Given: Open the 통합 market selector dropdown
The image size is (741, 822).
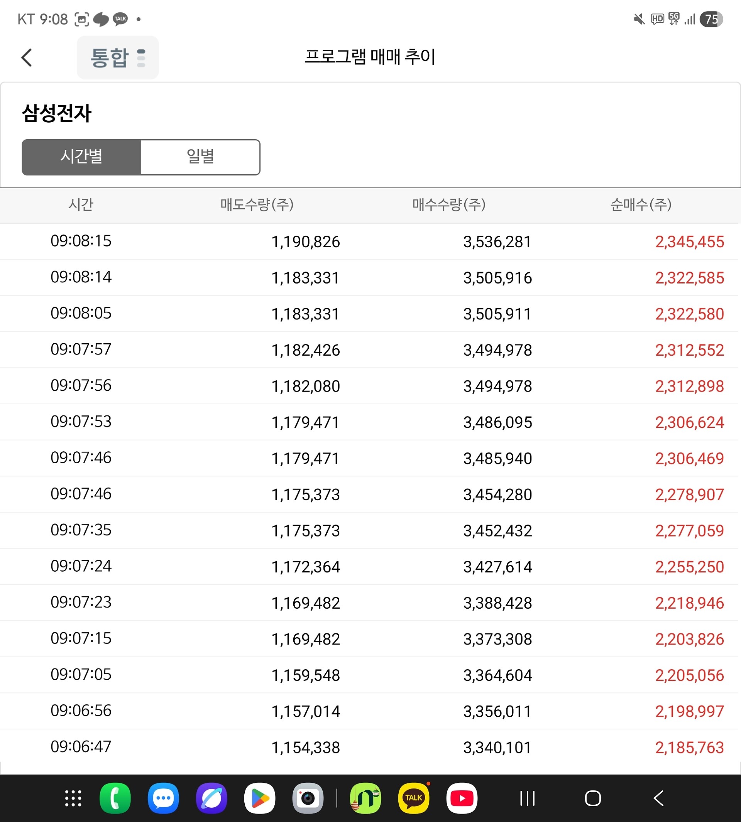Looking at the screenshot, I should pyautogui.click(x=118, y=57).
